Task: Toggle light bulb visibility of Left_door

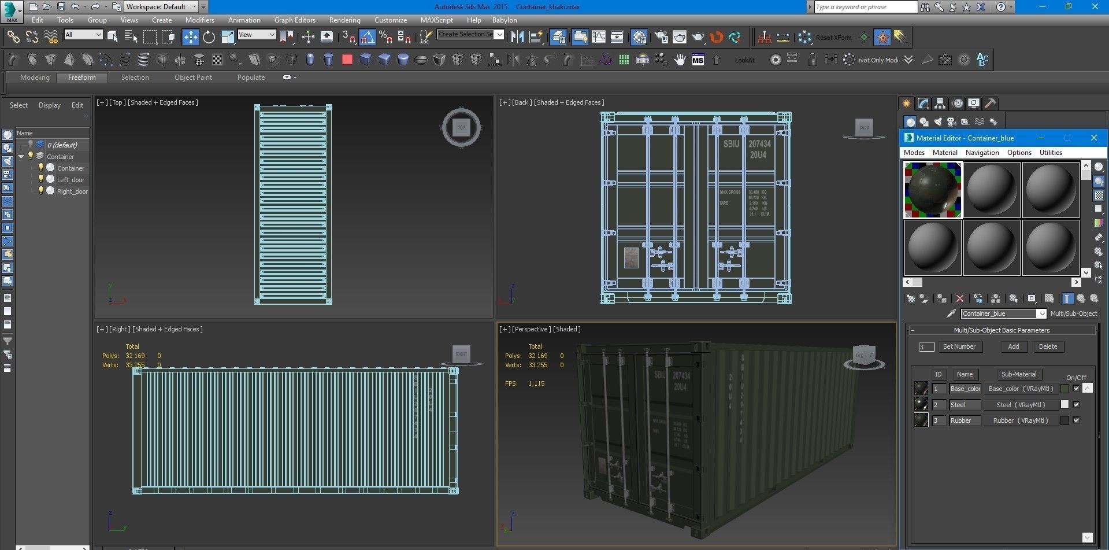Action: click(x=41, y=179)
